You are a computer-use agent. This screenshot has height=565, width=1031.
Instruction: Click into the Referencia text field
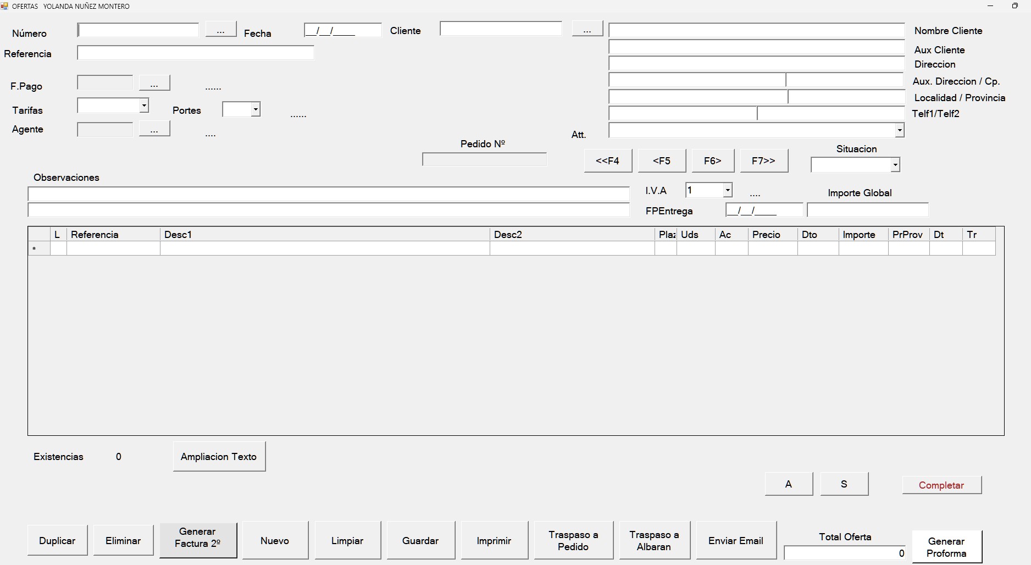[195, 53]
